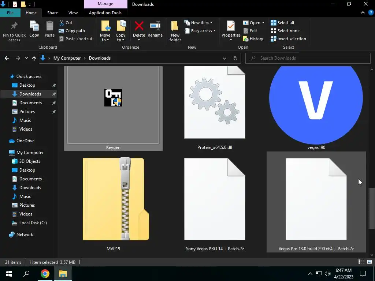Cut the selected item

pos(66,23)
